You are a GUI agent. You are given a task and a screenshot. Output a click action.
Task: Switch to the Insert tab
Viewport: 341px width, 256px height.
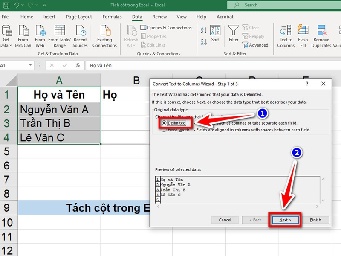pos(49,17)
